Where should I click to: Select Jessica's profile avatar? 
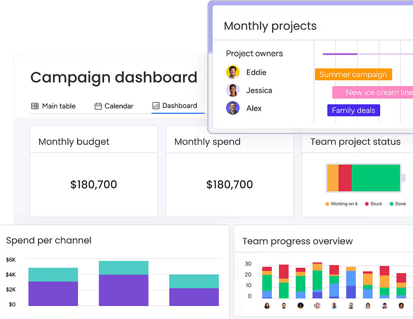pos(232,90)
